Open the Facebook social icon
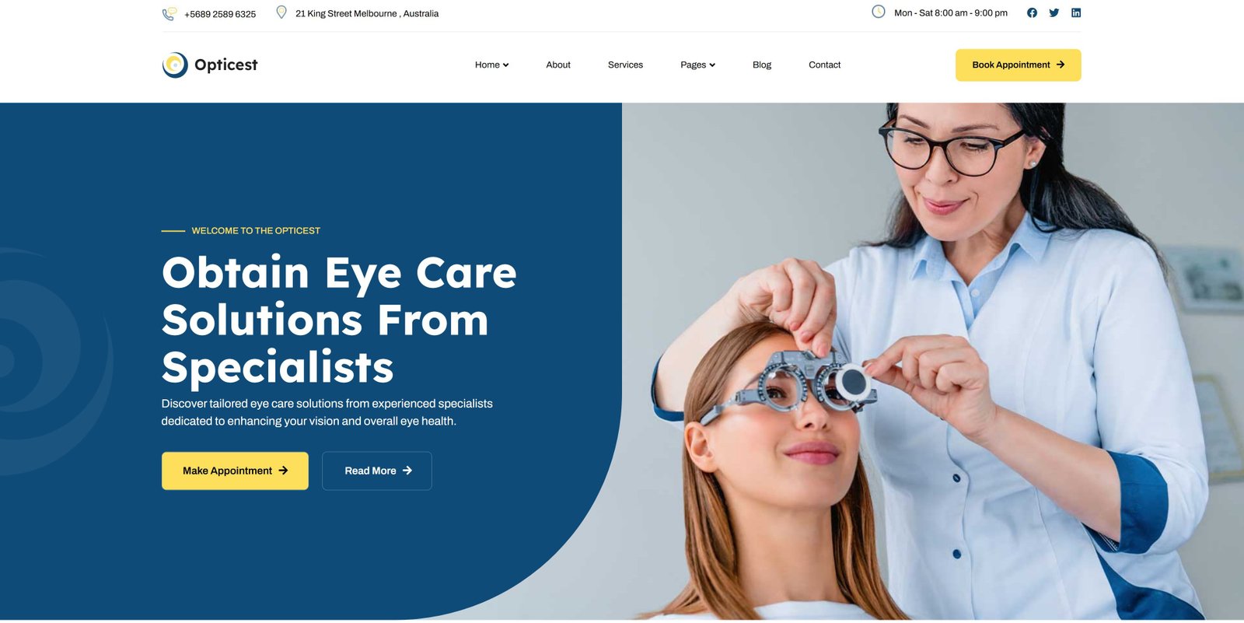This screenshot has width=1244, height=623. pos(1032,12)
